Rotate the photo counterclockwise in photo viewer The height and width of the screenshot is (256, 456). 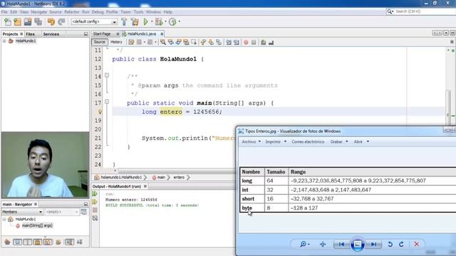(x=390, y=245)
